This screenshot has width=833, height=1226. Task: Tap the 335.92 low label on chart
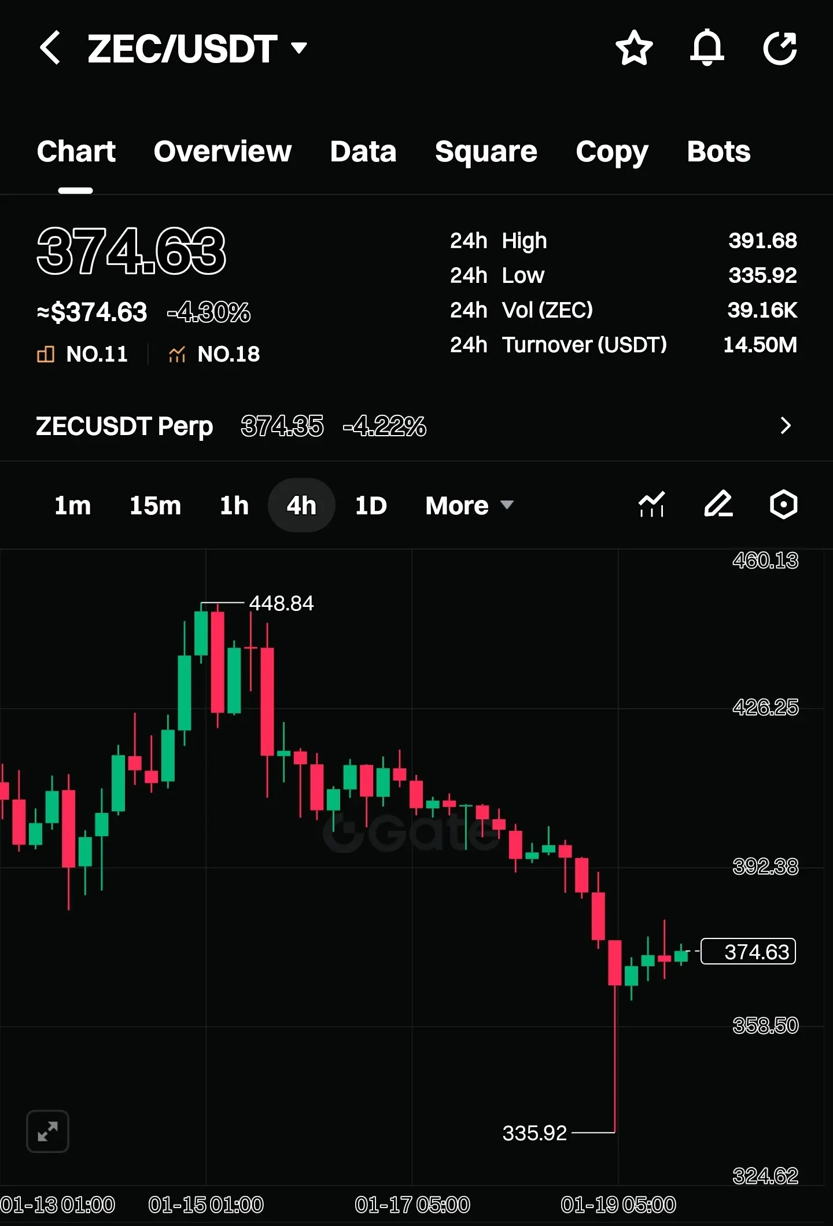coord(535,1133)
